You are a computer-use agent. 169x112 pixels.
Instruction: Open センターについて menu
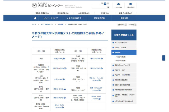click(x=51, y=18)
